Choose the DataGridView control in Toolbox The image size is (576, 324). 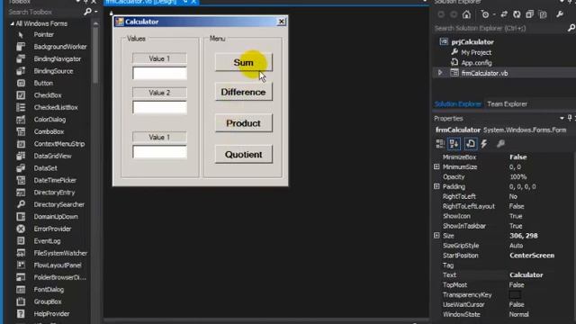click(x=51, y=156)
